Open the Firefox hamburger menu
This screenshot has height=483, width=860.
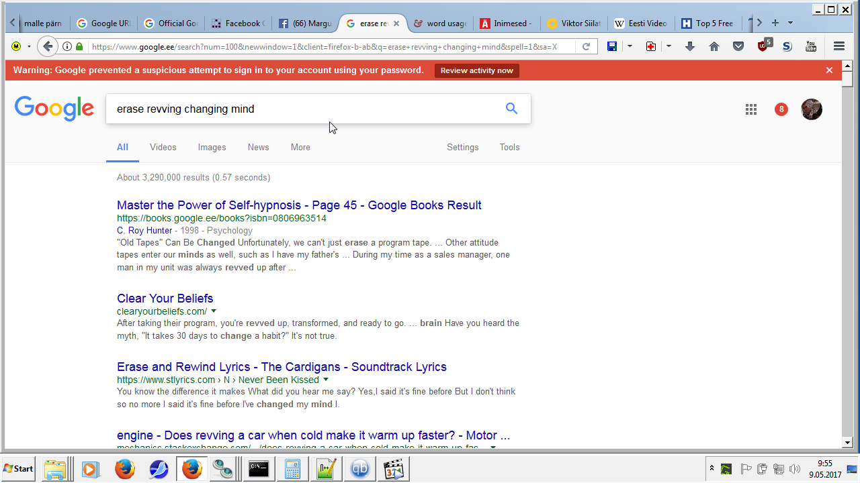pyautogui.click(x=838, y=46)
